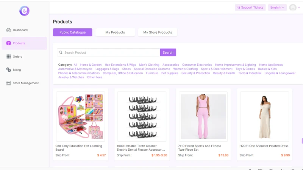This screenshot has width=303, height=170.
Task: Filter by Security & Protection
Action: coord(195,73)
